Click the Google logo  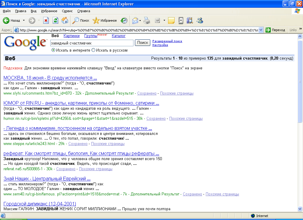[25, 43]
